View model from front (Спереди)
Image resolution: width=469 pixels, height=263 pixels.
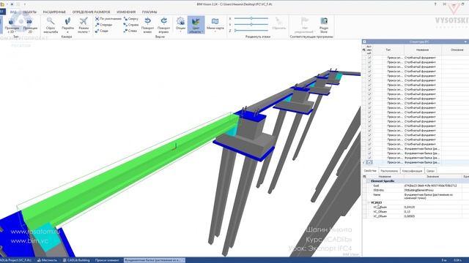104,25
